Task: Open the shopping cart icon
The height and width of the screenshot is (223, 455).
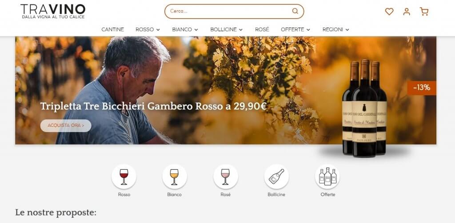Action: point(424,12)
